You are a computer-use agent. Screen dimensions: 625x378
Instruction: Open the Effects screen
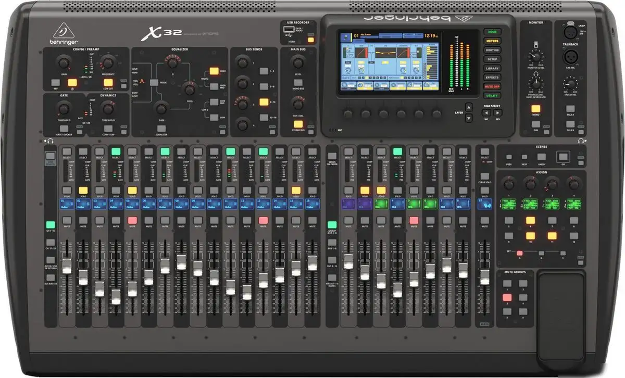[492, 78]
